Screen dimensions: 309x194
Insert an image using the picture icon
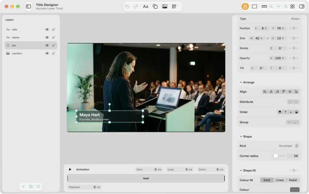tap(165, 7)
